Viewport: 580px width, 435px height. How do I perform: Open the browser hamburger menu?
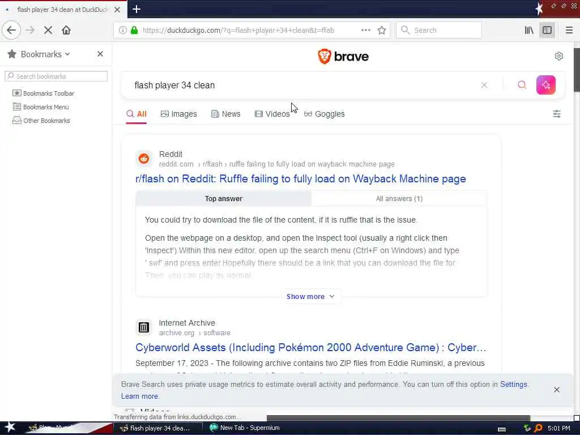pyautogui.click(x=569, y=30)
